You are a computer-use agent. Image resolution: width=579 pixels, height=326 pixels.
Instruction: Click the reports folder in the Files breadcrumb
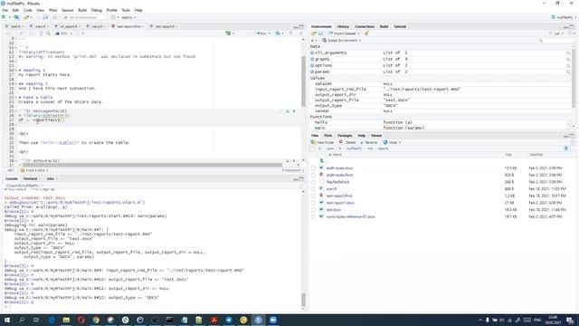383,149
